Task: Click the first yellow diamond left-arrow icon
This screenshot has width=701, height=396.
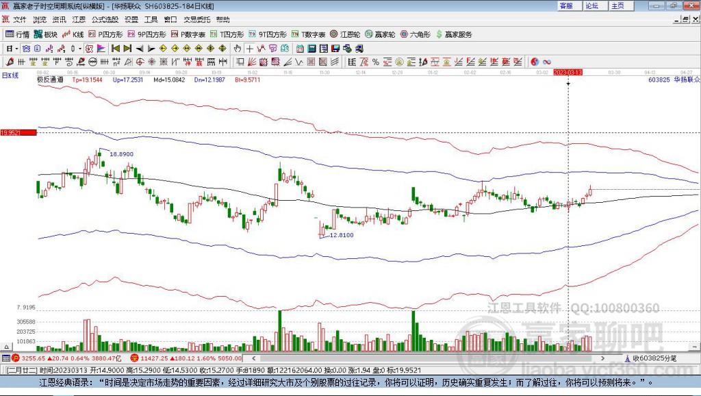Action: (163, 49)
